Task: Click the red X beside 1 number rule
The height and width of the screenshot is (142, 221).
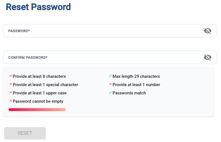Action: pyautogui.click(x=110, y=84)
